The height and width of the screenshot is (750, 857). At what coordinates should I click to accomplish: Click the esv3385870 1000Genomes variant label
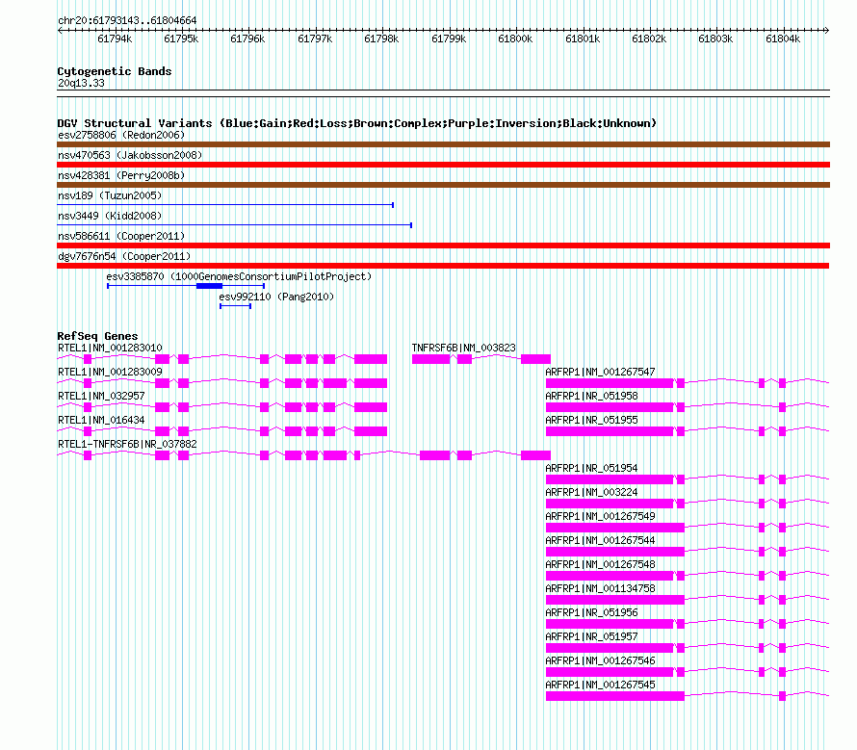coord(239,276)
